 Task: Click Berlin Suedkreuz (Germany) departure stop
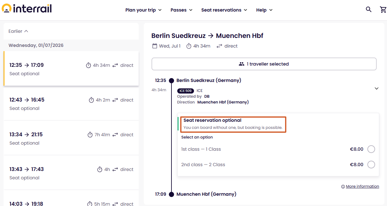click(209, 80)
